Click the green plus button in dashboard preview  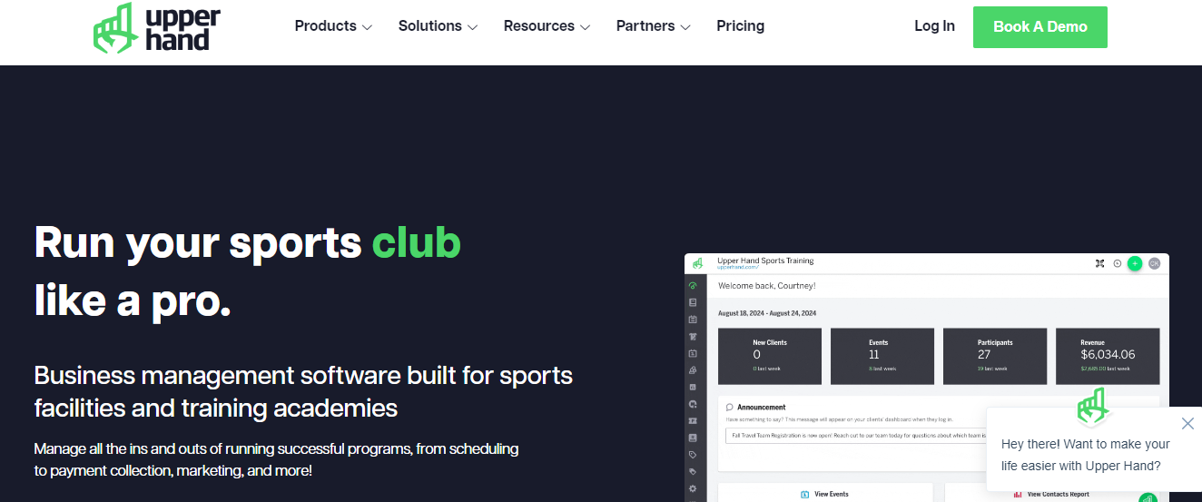pyautogui.click(x=1135, y=263)
